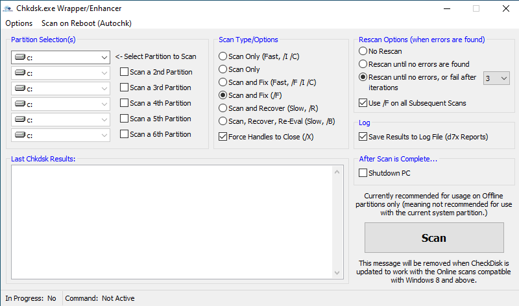Click results scrollbar up arrow
Image resolution: width=519 pixels, height=306 pixels.
(x=337, y=172)
